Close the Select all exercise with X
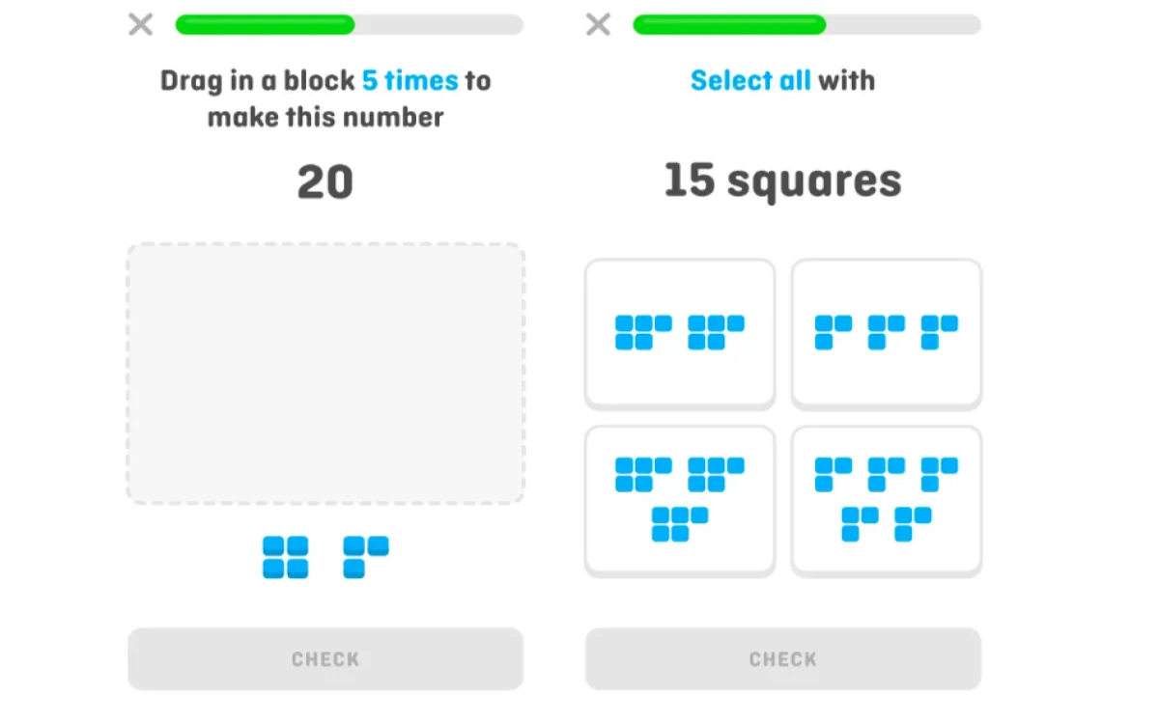The width and height of the screenshot is (1159, 724). [599, 25]
